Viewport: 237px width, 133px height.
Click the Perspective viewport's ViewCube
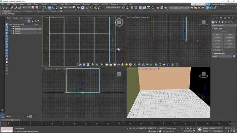(204, 75)
